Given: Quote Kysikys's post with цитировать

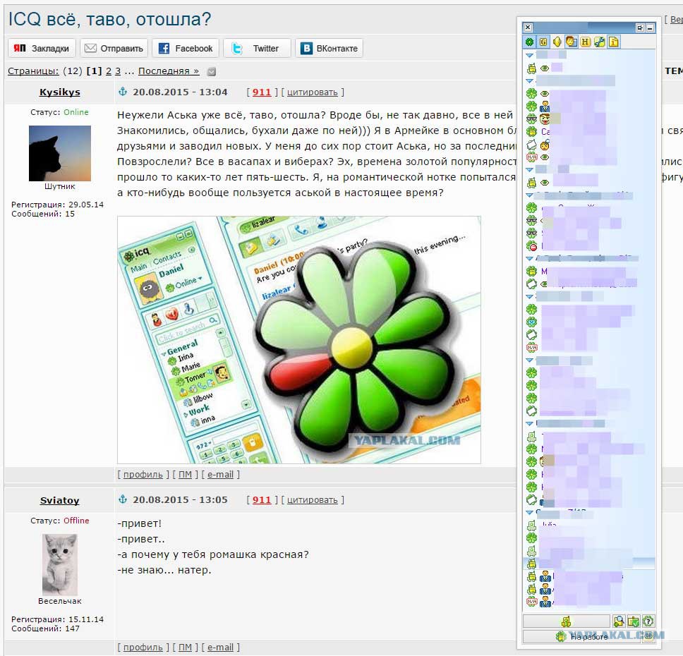Looking at the screenshot, I should coord(313,92).
